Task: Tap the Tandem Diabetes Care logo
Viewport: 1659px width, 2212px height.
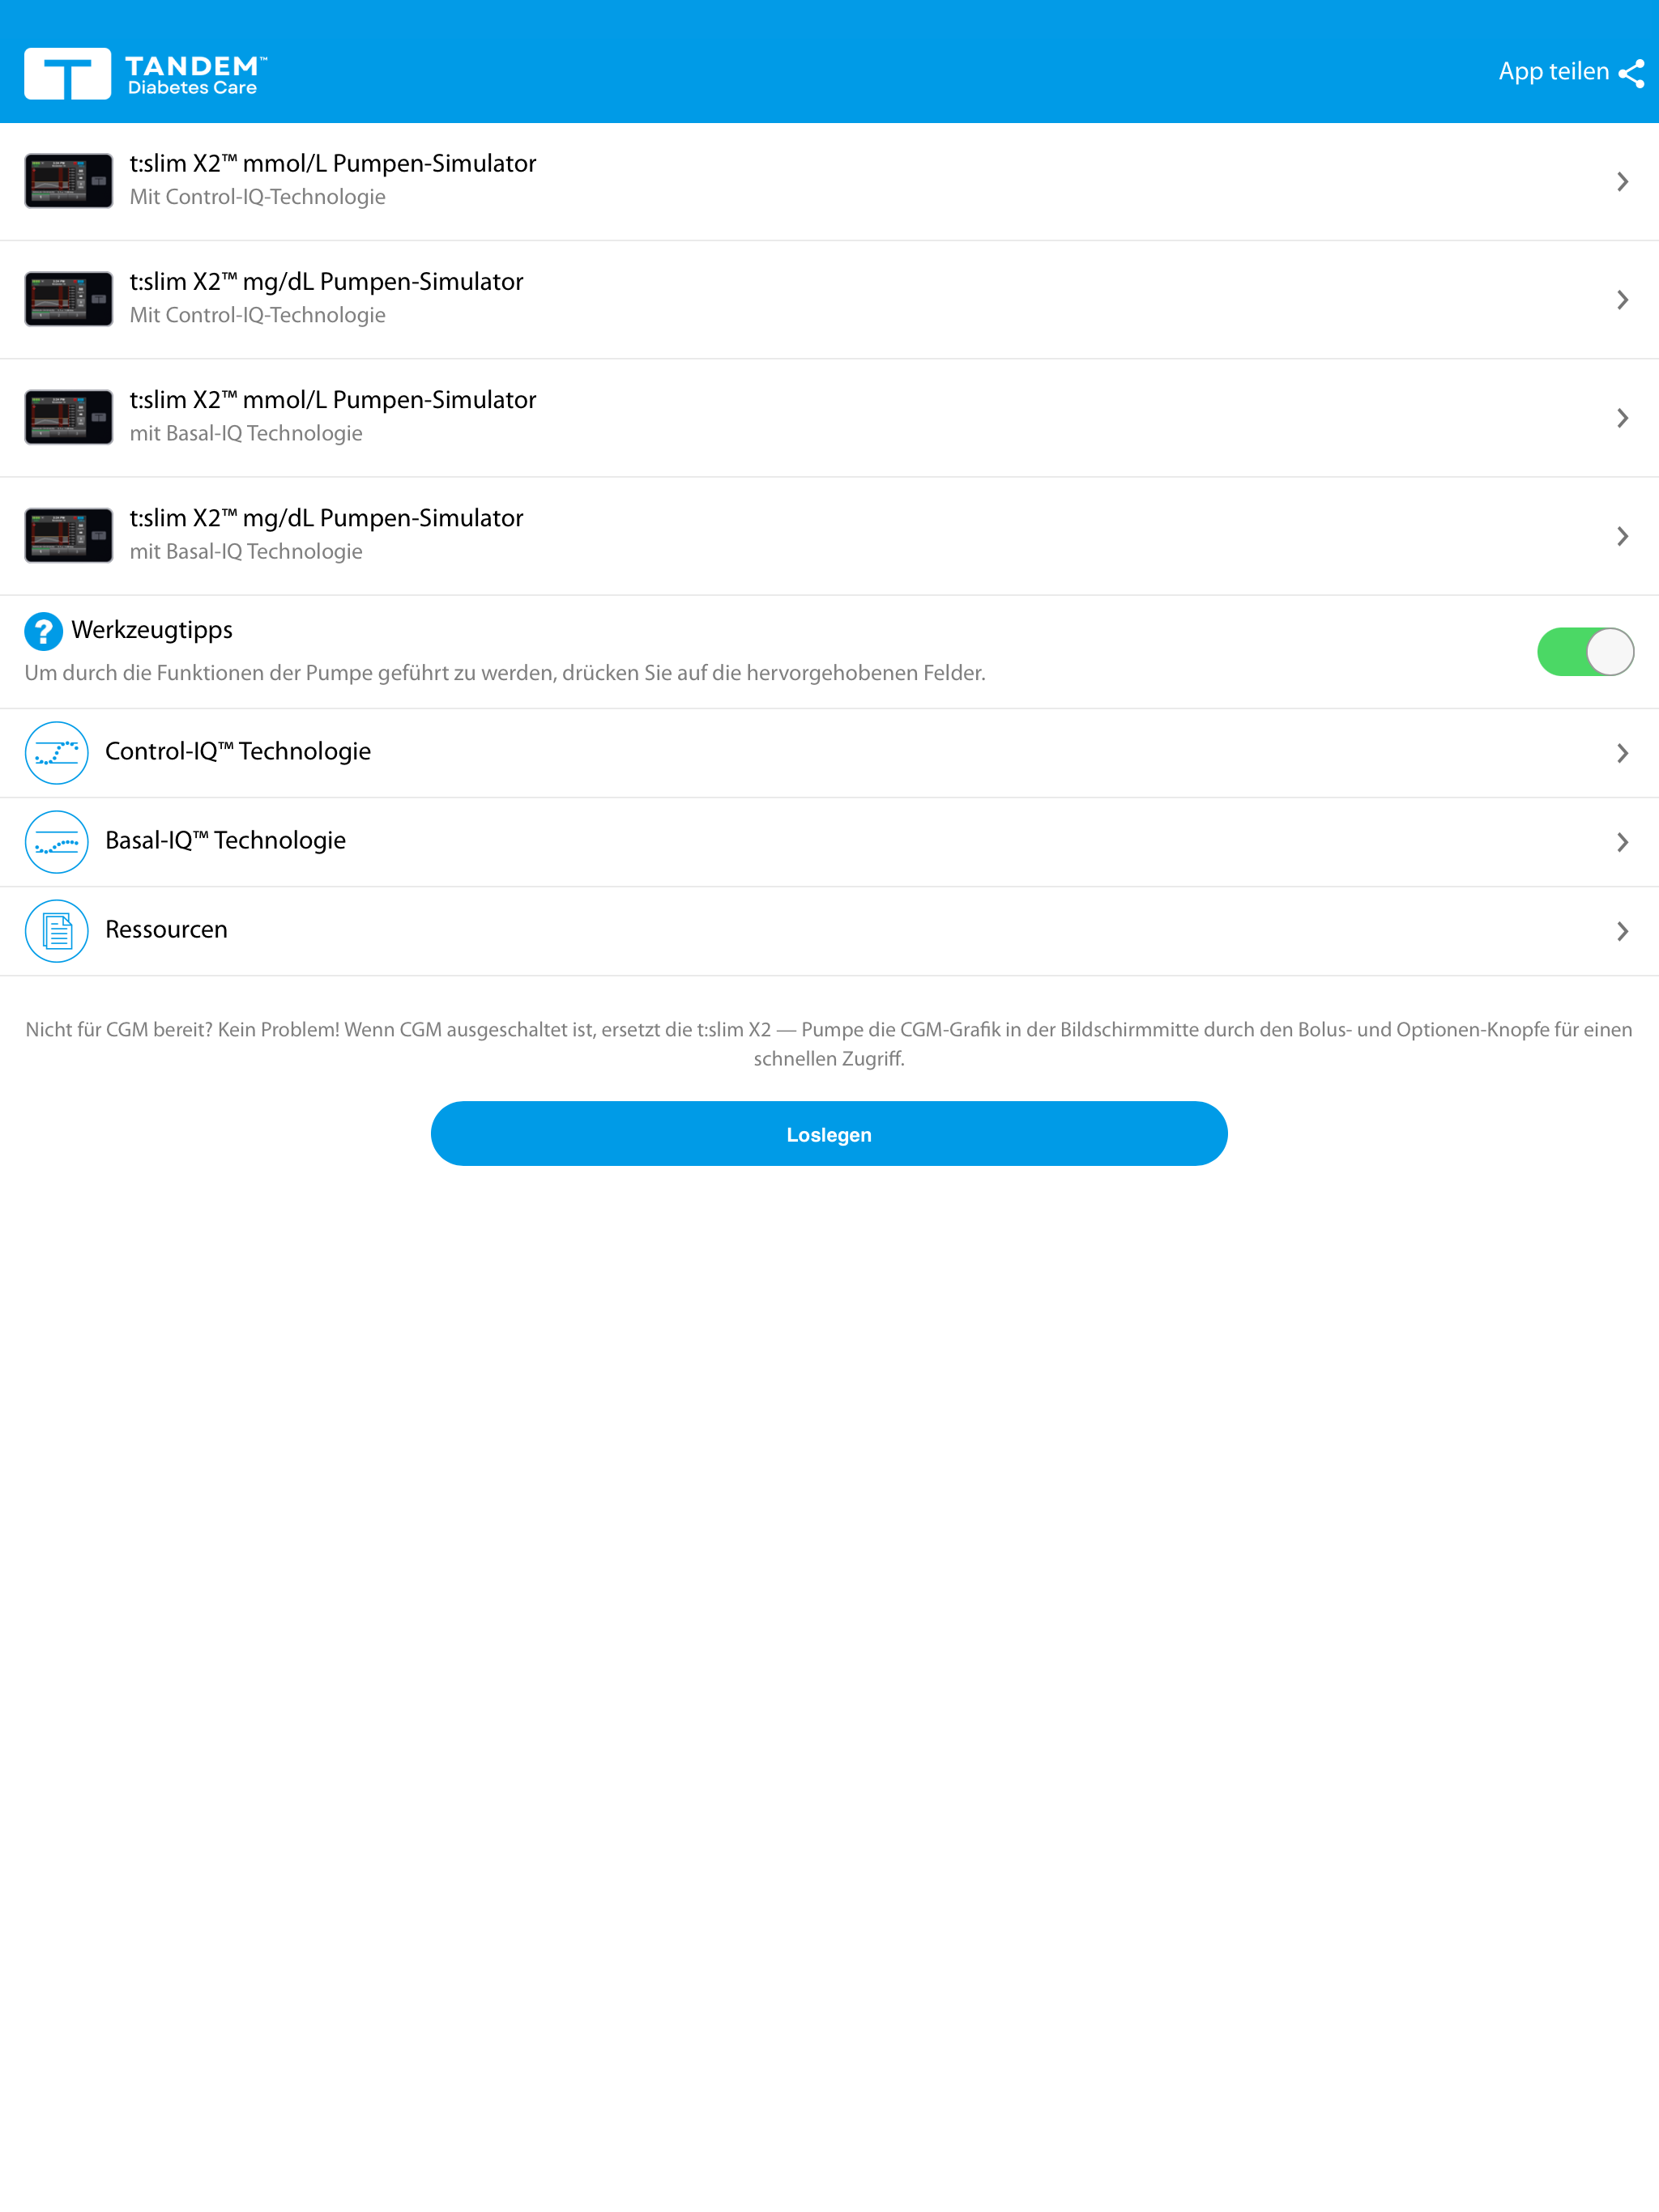Action: [146, 73]
